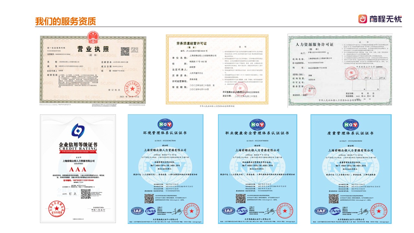Select the 营业执照 heading text
Image resolution: width=414 pixels, height=233 pixels.
(93, 49)
